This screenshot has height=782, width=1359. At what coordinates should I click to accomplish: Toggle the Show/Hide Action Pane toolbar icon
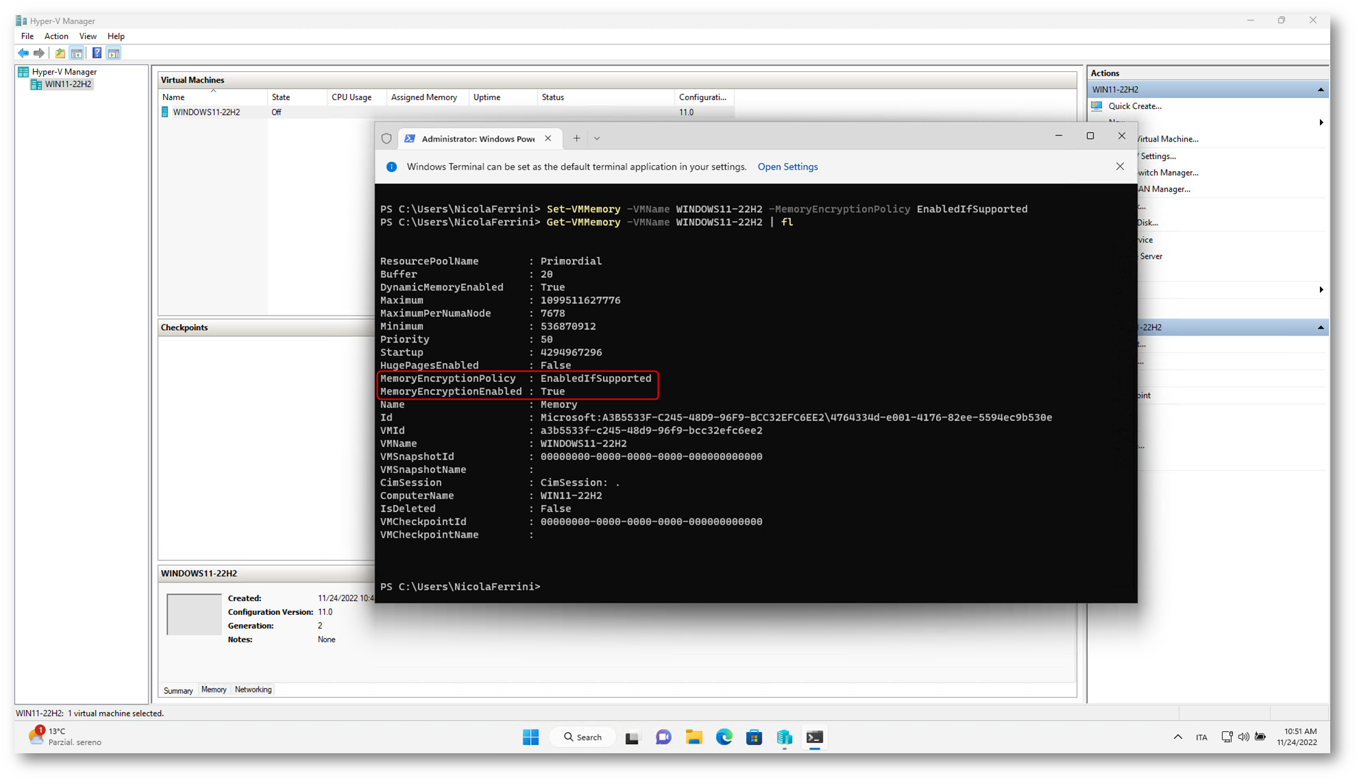tap(114, 53)
